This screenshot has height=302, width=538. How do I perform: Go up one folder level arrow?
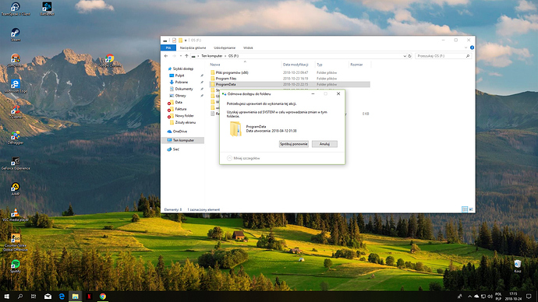pos(186,56)
